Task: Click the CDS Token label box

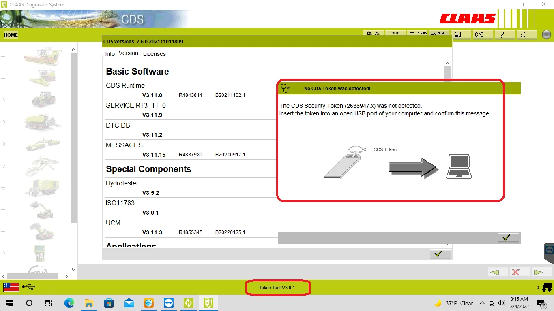Action: point(385,149)
